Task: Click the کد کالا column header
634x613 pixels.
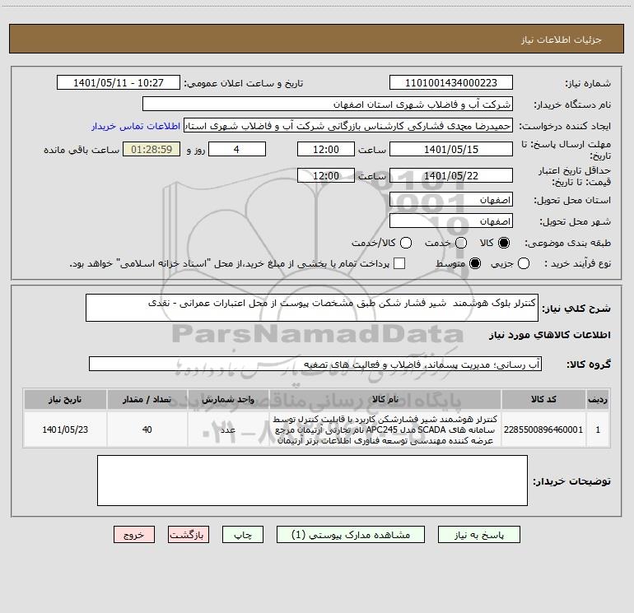Action: [x=543, y=399]
